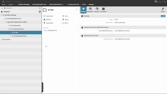Select 0510-GRAPHISOFT Park in the tree
Viewport: 167px width, 94px height.
coord(21,19)
